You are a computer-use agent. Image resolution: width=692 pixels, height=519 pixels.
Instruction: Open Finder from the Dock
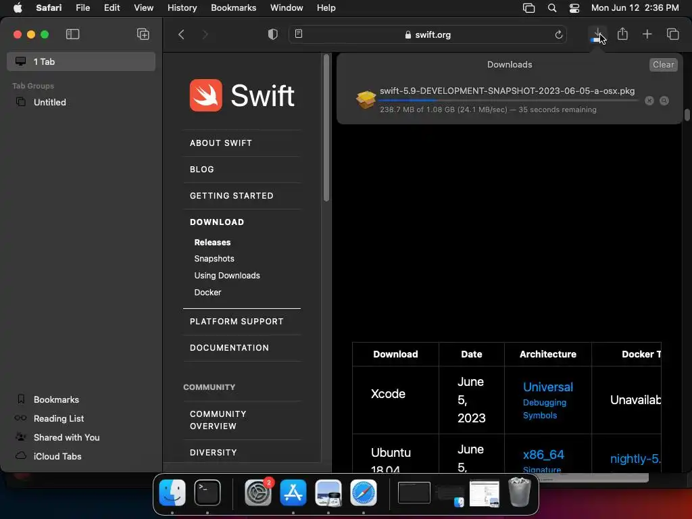pos(172,493)
